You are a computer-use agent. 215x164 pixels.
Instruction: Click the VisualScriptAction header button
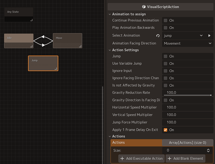tap(160, 7)
